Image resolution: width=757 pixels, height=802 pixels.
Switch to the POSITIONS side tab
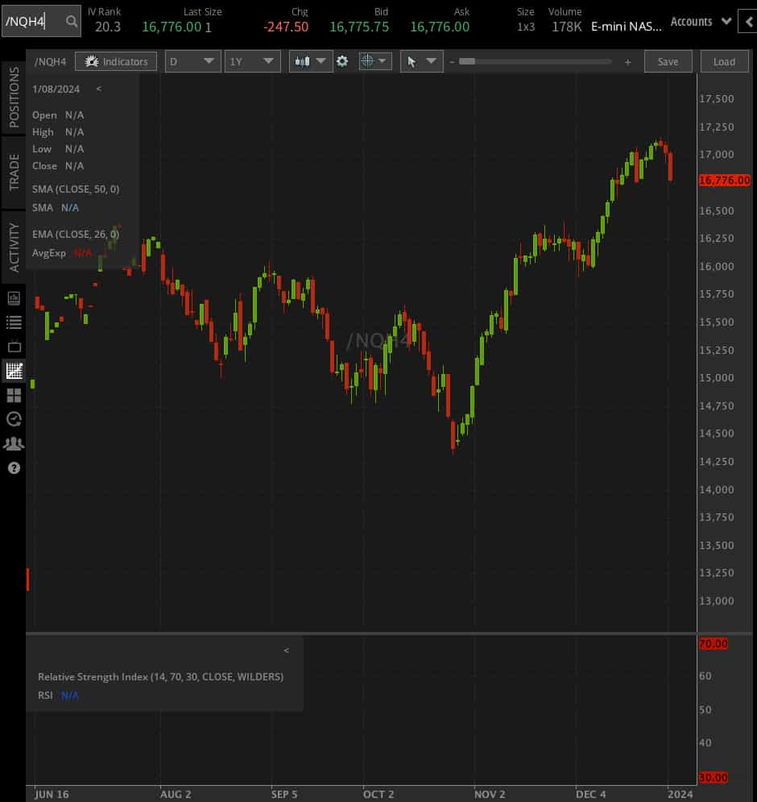pyautogui.click(x=14, y=98)
